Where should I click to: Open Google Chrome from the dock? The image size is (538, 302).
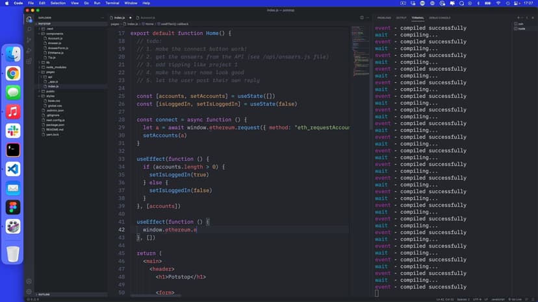pyautogui.click(x=13, y=74)
